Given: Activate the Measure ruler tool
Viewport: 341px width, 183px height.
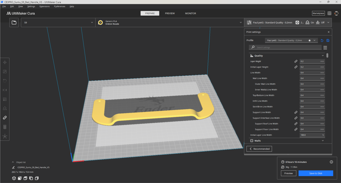Looking at the screenshot, I should click(5, 118).
